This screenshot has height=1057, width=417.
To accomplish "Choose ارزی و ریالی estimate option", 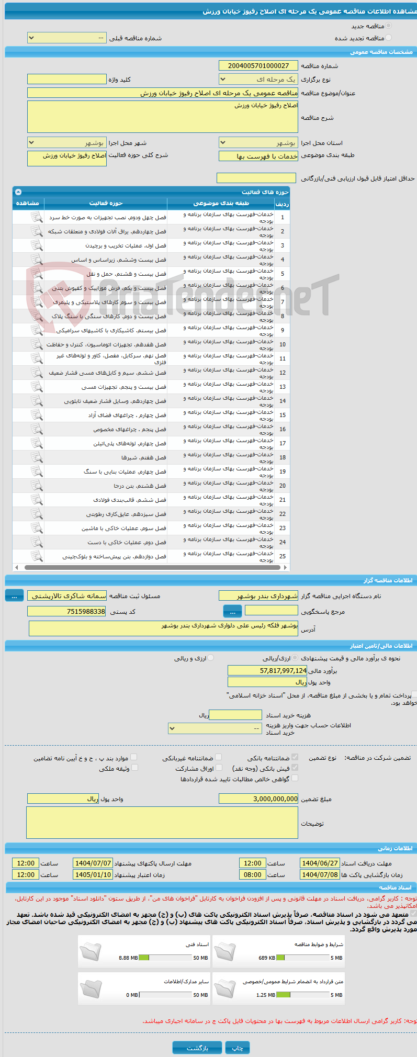I will pyautogui.click(x=210, y=658).
